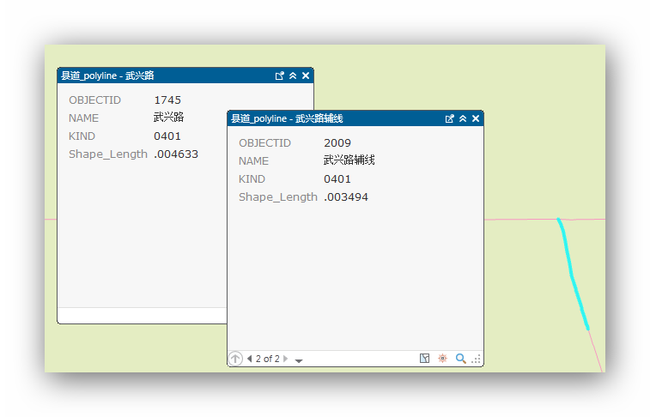Viewport: 650px width, 417px height.
Task: Close the 武兴路 pop-up window
Action: [x=306, y=76]
